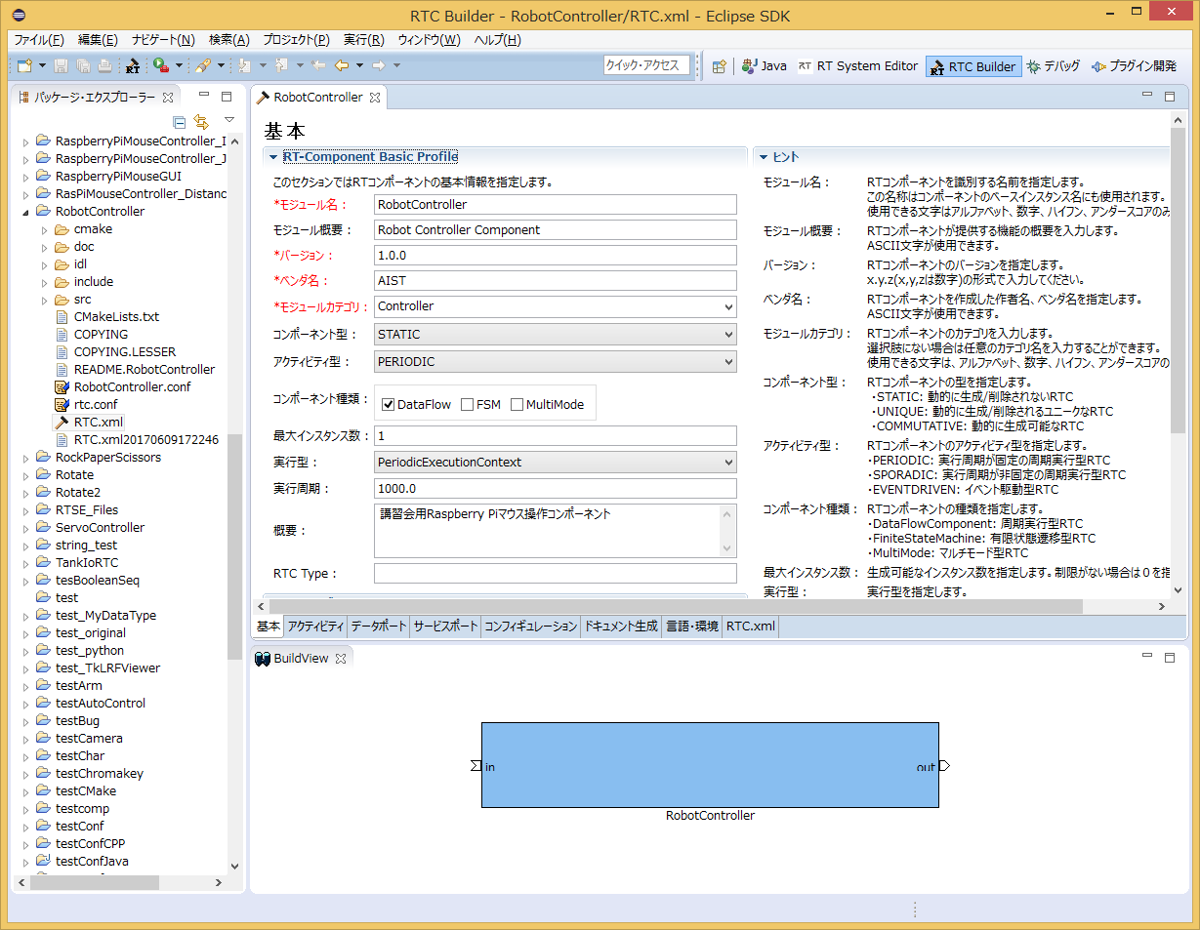The height and width of the screenshot is (930, 1200).
Task: Enable the FSM checkbox
Action: pos(467,405)
